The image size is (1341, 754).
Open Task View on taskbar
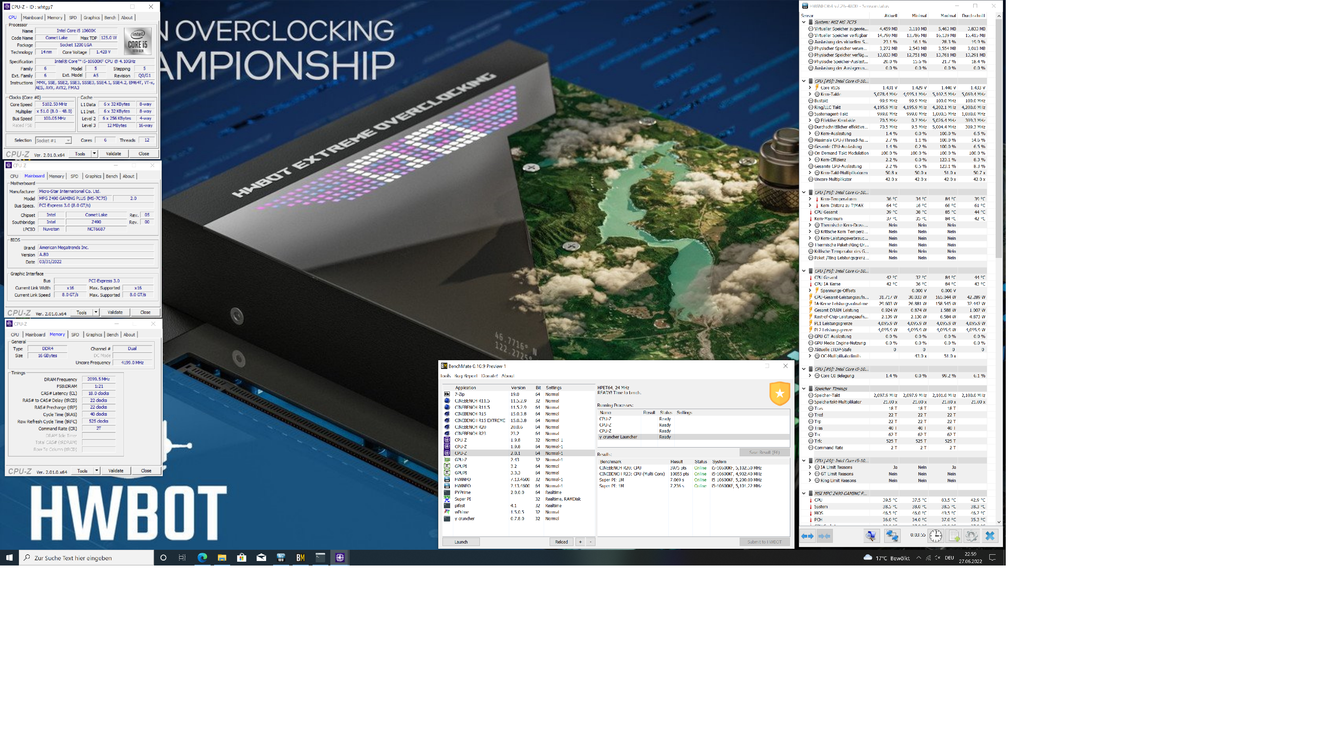click(182, 557)
